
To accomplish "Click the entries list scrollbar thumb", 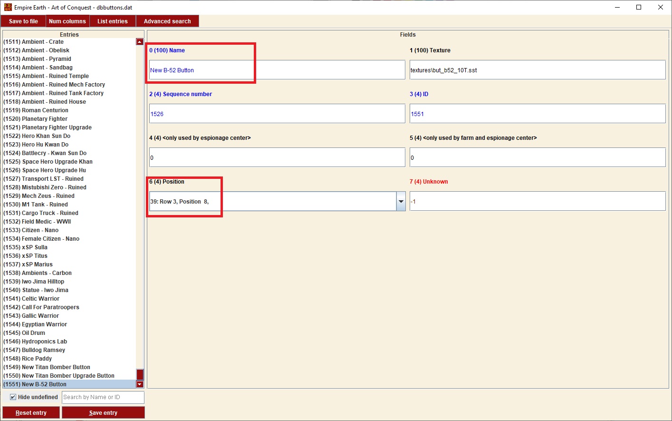I will [140, 374].
